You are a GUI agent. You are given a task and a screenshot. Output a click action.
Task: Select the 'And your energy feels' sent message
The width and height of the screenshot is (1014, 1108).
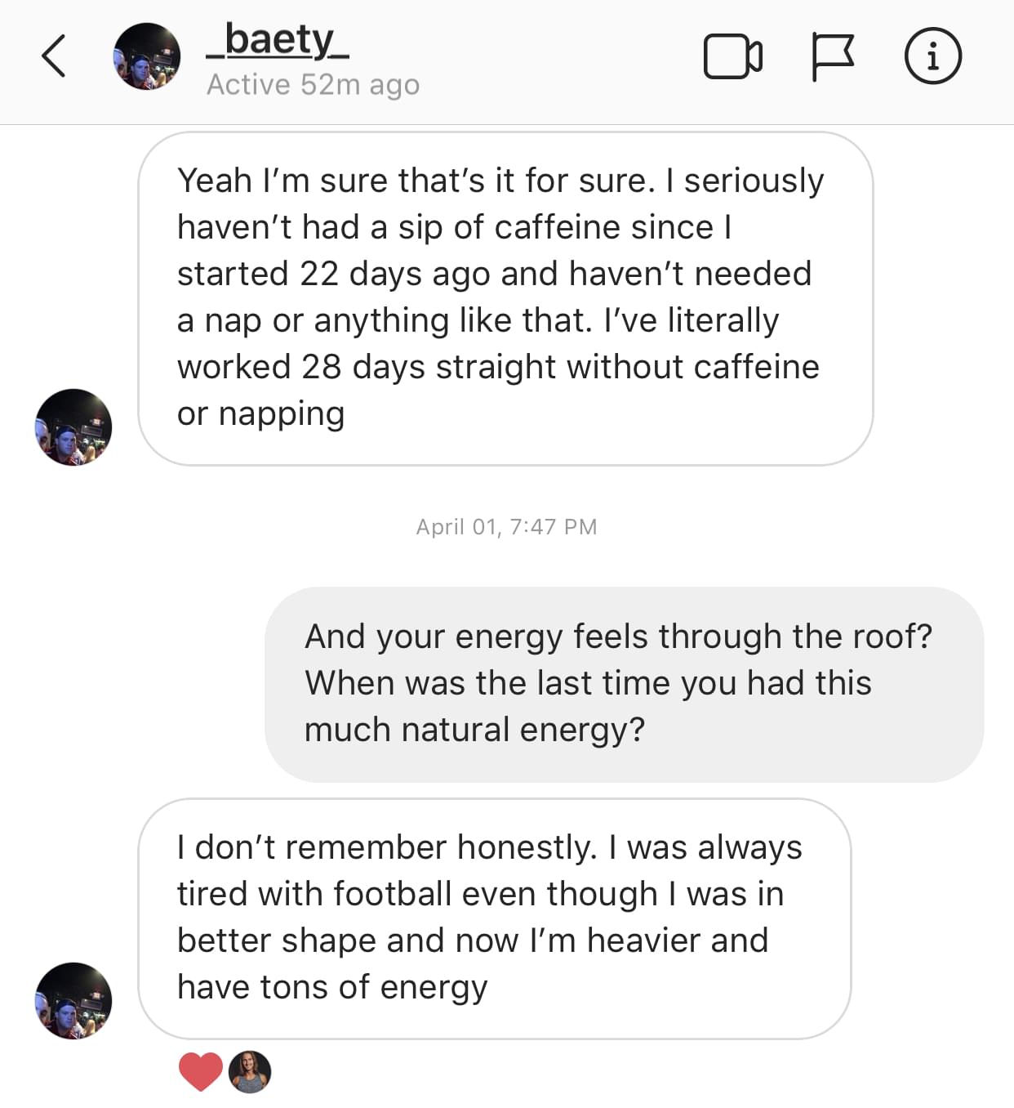click(624, 684)
